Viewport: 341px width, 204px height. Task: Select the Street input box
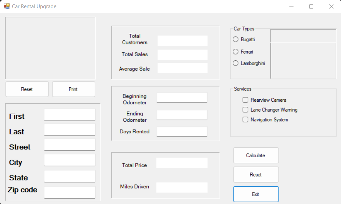[x=70, y=145]
